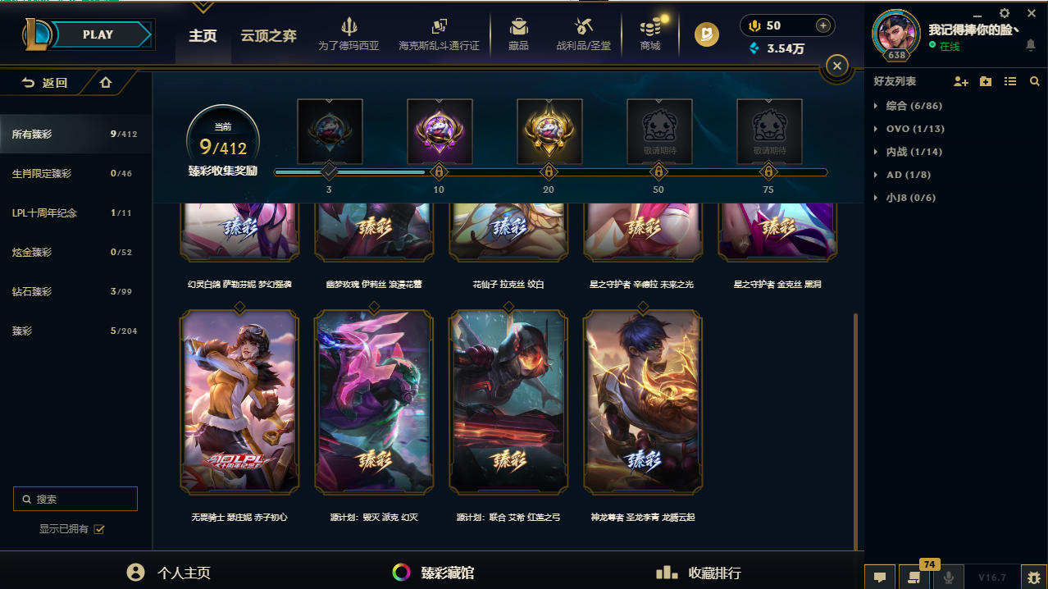Viewport: 1048px width, 589px height.
Task: Click the 搜索 search input field
Action: pos(75,499)
